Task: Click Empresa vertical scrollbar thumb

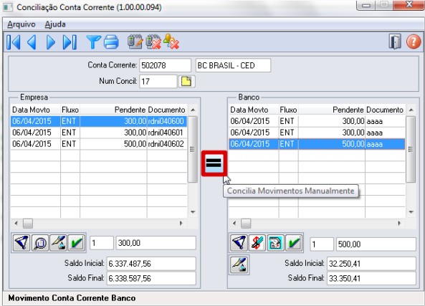Action: pos(193,149)
